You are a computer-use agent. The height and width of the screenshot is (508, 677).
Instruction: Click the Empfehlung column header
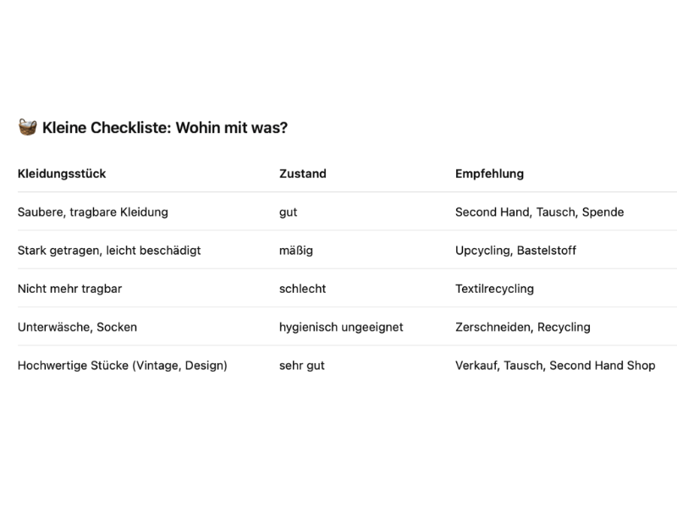click(x=489, y=174)
